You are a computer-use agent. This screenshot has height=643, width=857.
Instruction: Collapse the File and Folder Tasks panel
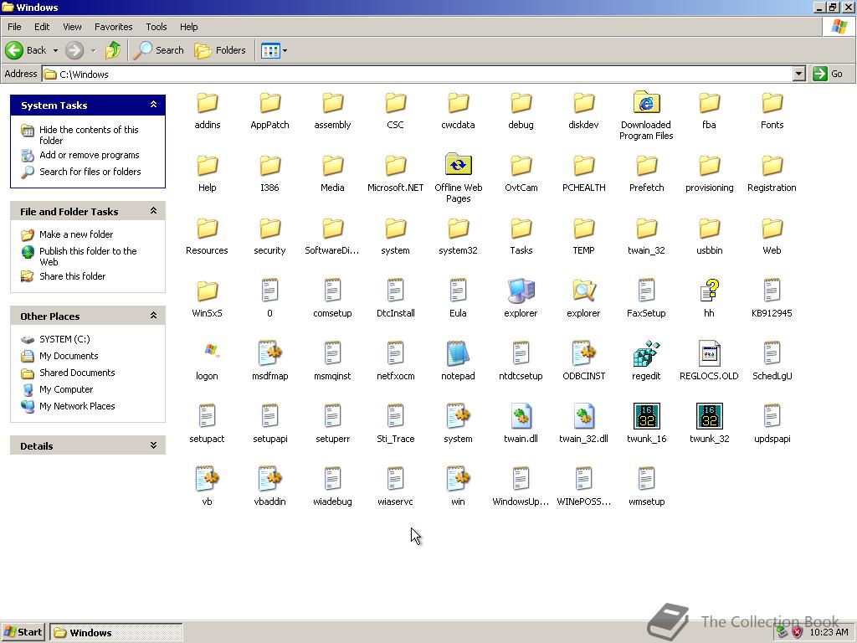pyautogui.click(x=154, y=210)
